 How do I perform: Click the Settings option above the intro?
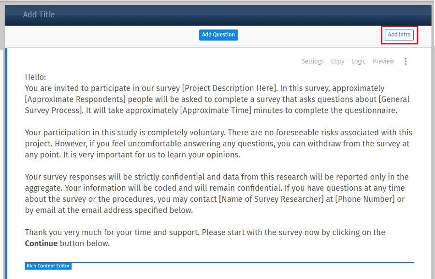coord(312,61)
